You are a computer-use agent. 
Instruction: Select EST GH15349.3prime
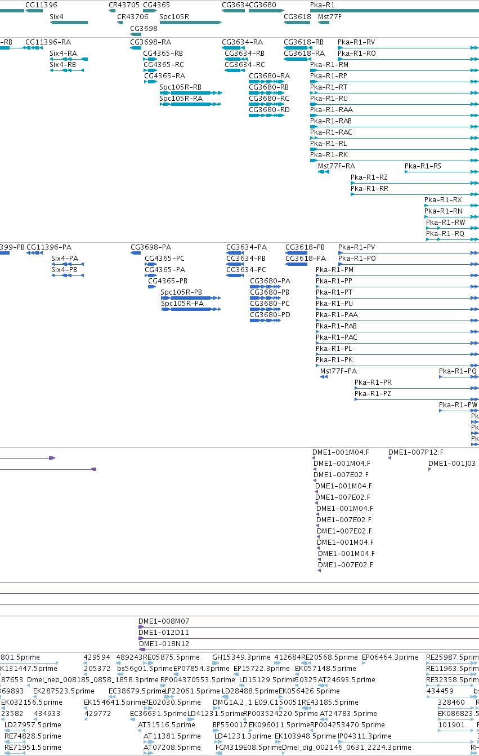pyautogui.click(x=241, y=657)
